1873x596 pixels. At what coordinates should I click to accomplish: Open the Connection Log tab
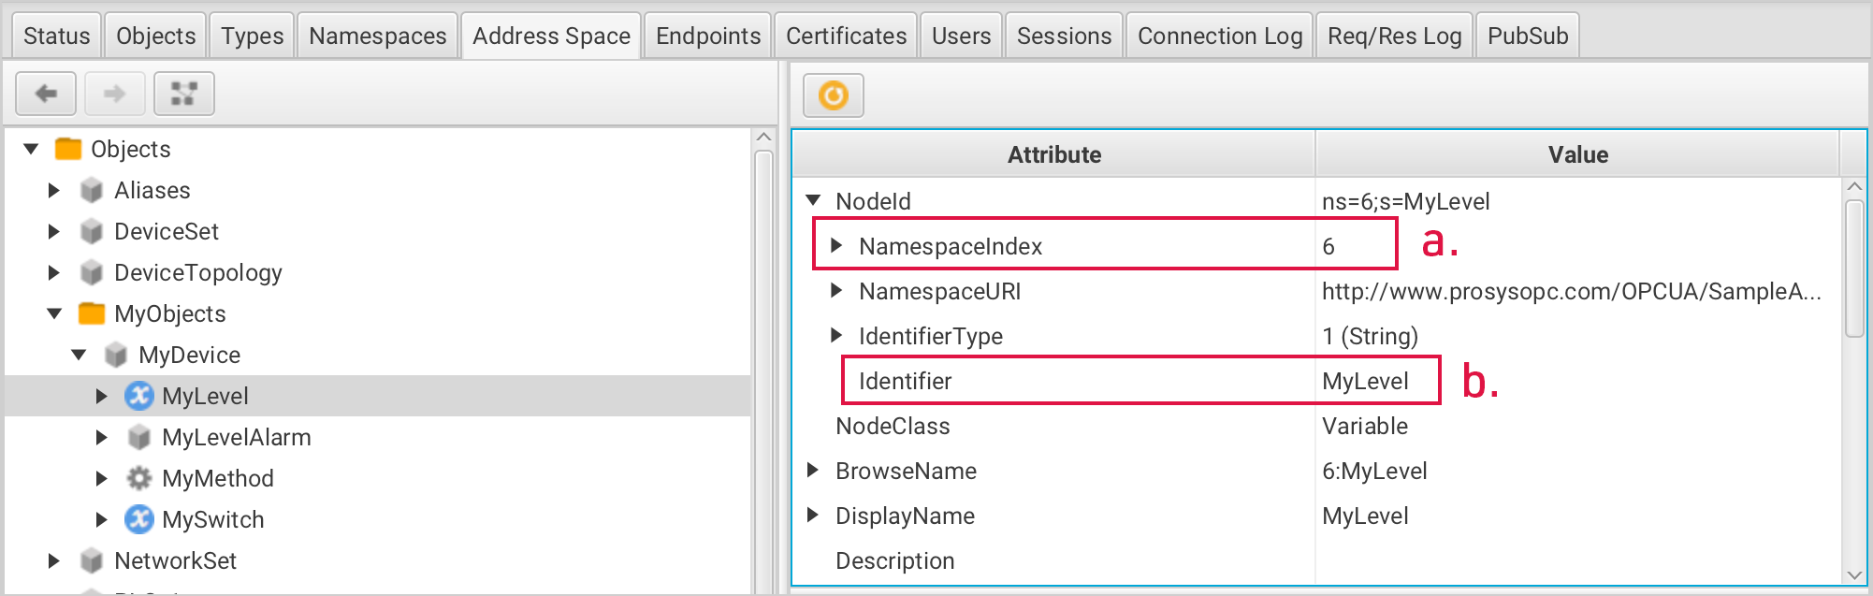(x=1219, y=36)
